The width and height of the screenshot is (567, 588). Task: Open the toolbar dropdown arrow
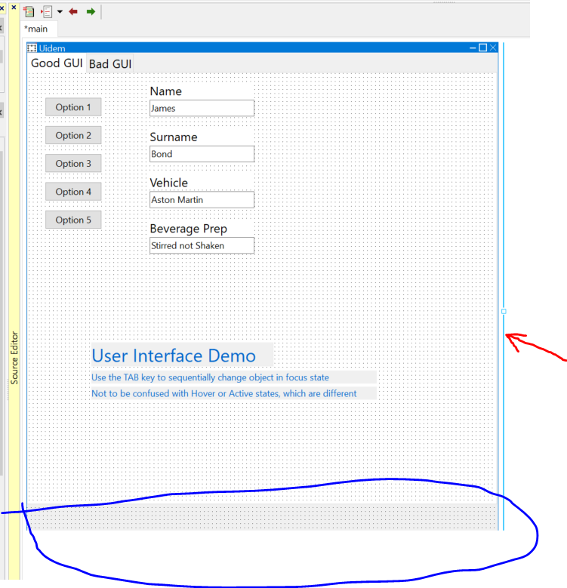click(x=59, y=12)
